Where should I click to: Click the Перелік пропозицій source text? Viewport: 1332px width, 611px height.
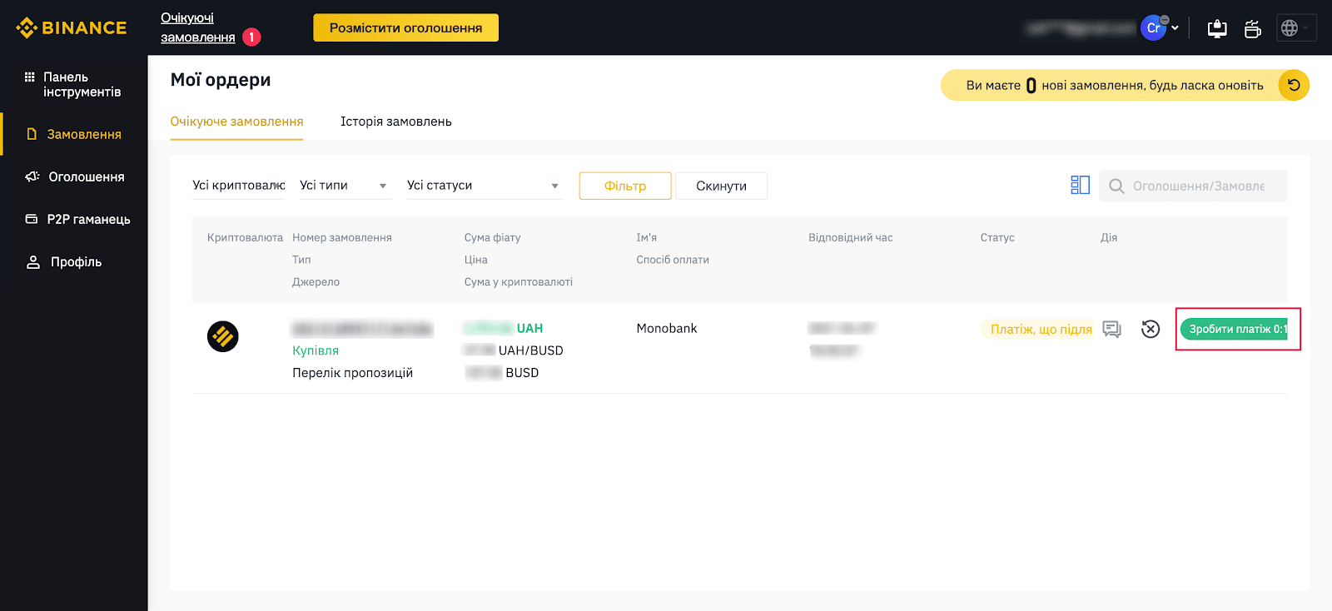click(352, 372)
